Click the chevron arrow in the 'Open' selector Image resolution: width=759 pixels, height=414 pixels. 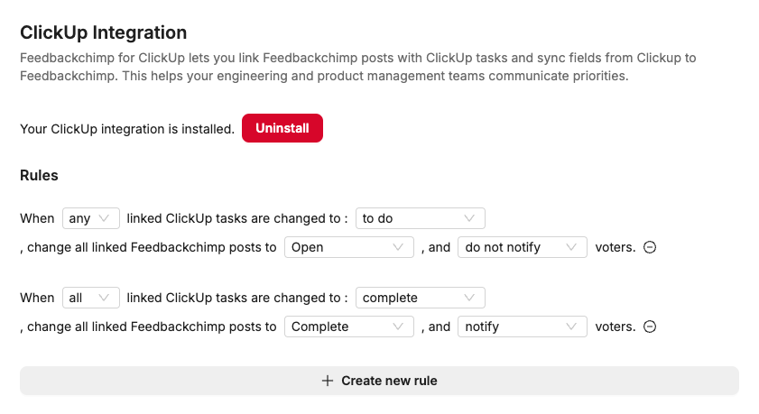[397, 247]
